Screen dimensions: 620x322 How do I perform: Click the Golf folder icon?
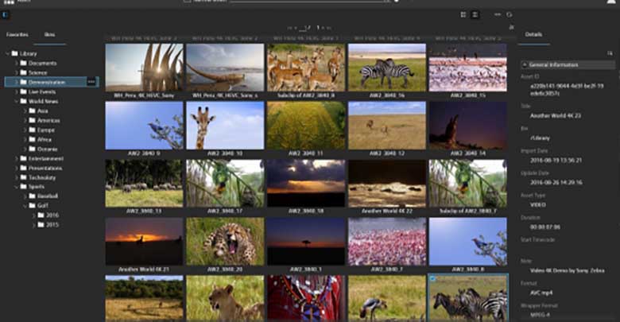tap(33, 205)
